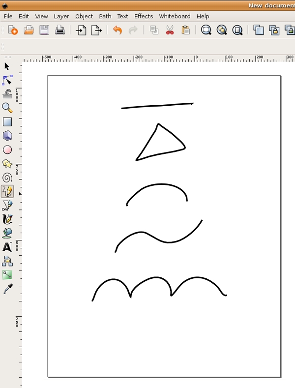Open the Effects menu
The height and width of the screenshot is (388, 295).
click(x=144, y=16)
